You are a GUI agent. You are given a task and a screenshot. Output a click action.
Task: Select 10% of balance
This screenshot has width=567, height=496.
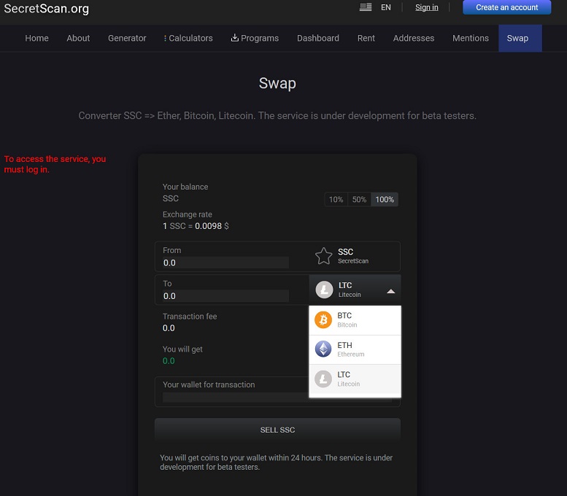point(336,199)
